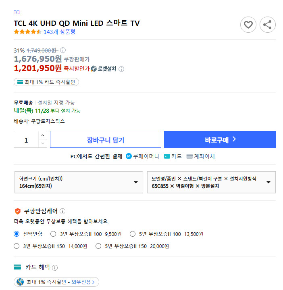Click the star rating icons
The width and height of the screenshot is (283, 290).
(27, 32)
